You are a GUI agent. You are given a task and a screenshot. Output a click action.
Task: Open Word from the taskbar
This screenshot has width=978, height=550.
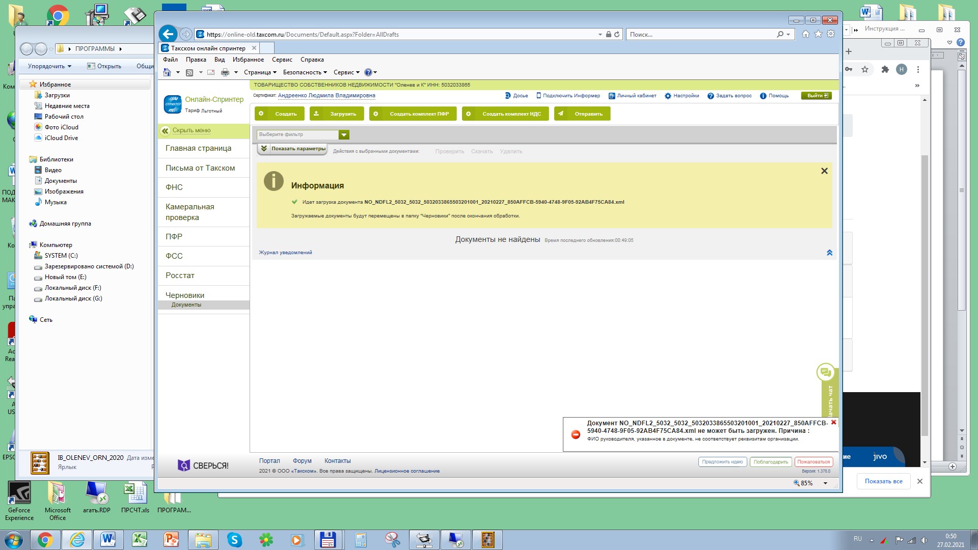tap(108, 540)
